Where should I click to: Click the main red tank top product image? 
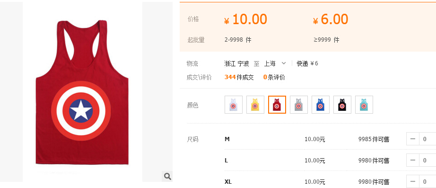82,92
